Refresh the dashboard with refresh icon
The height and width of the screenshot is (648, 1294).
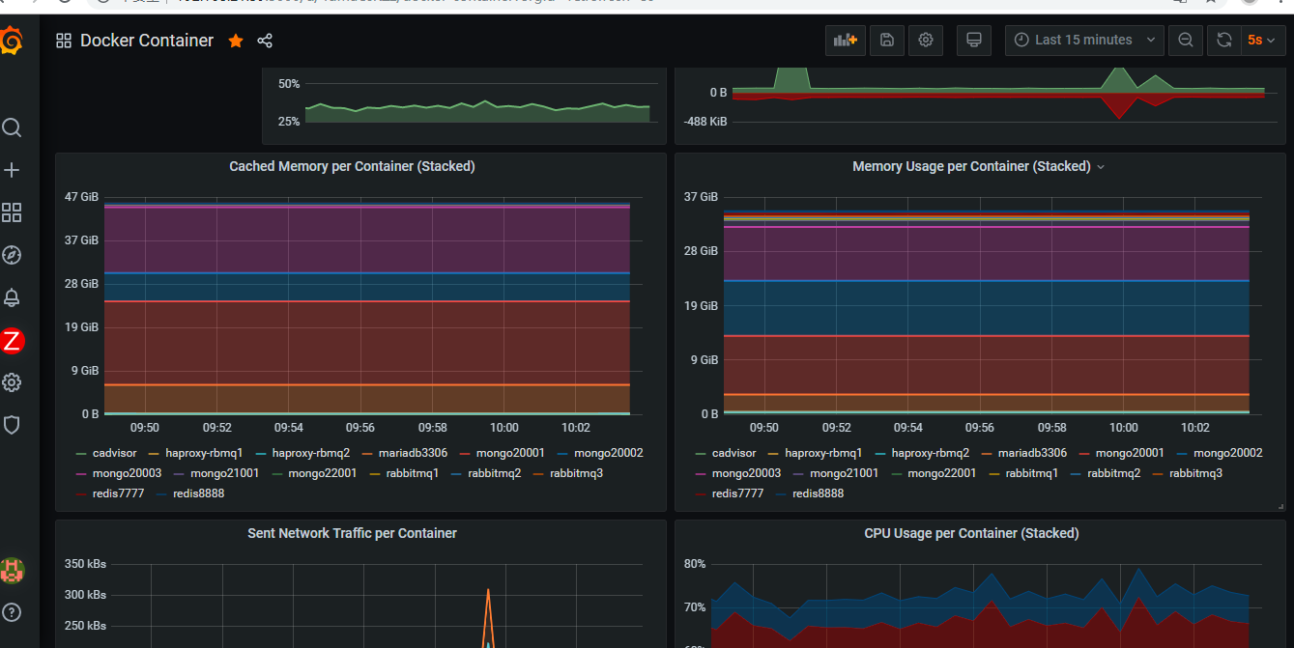pyautogui.click(x=1223, y=40)
